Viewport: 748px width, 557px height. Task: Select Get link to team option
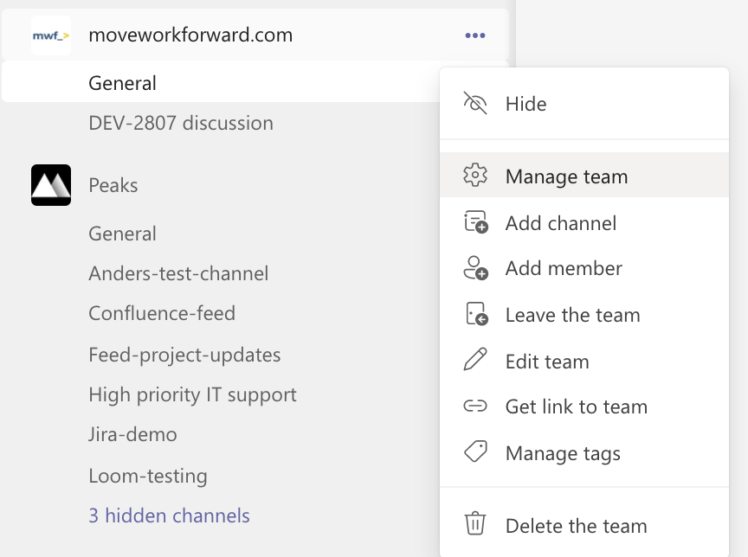pyautogui.click(x=576, y=407)
